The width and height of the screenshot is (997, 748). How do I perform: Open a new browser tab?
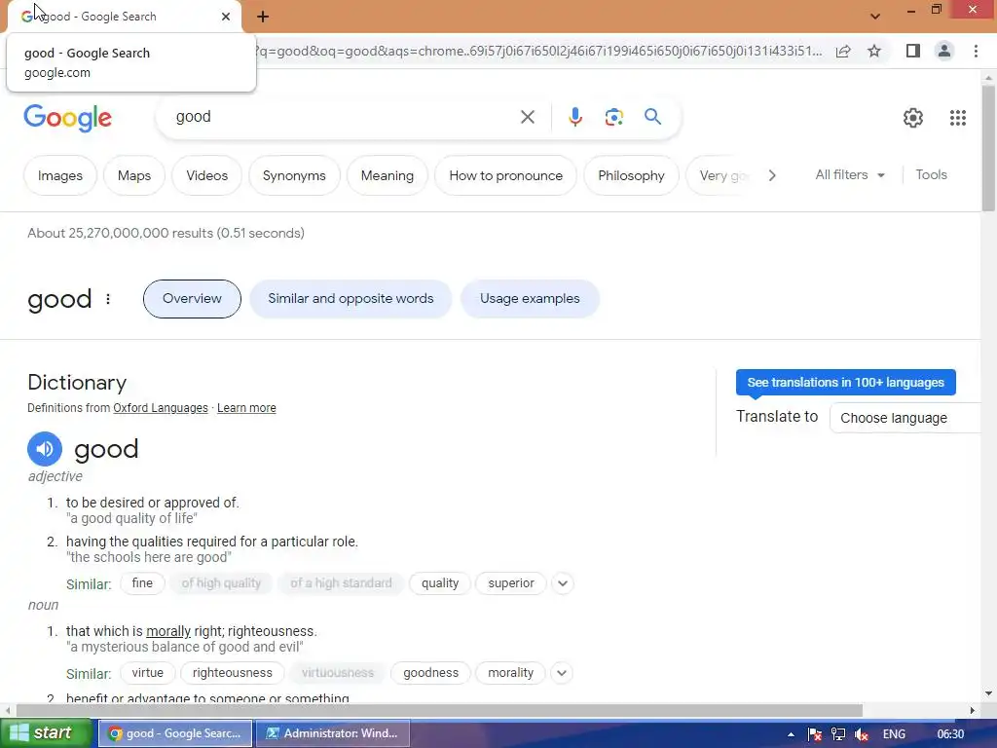point(263,17)
